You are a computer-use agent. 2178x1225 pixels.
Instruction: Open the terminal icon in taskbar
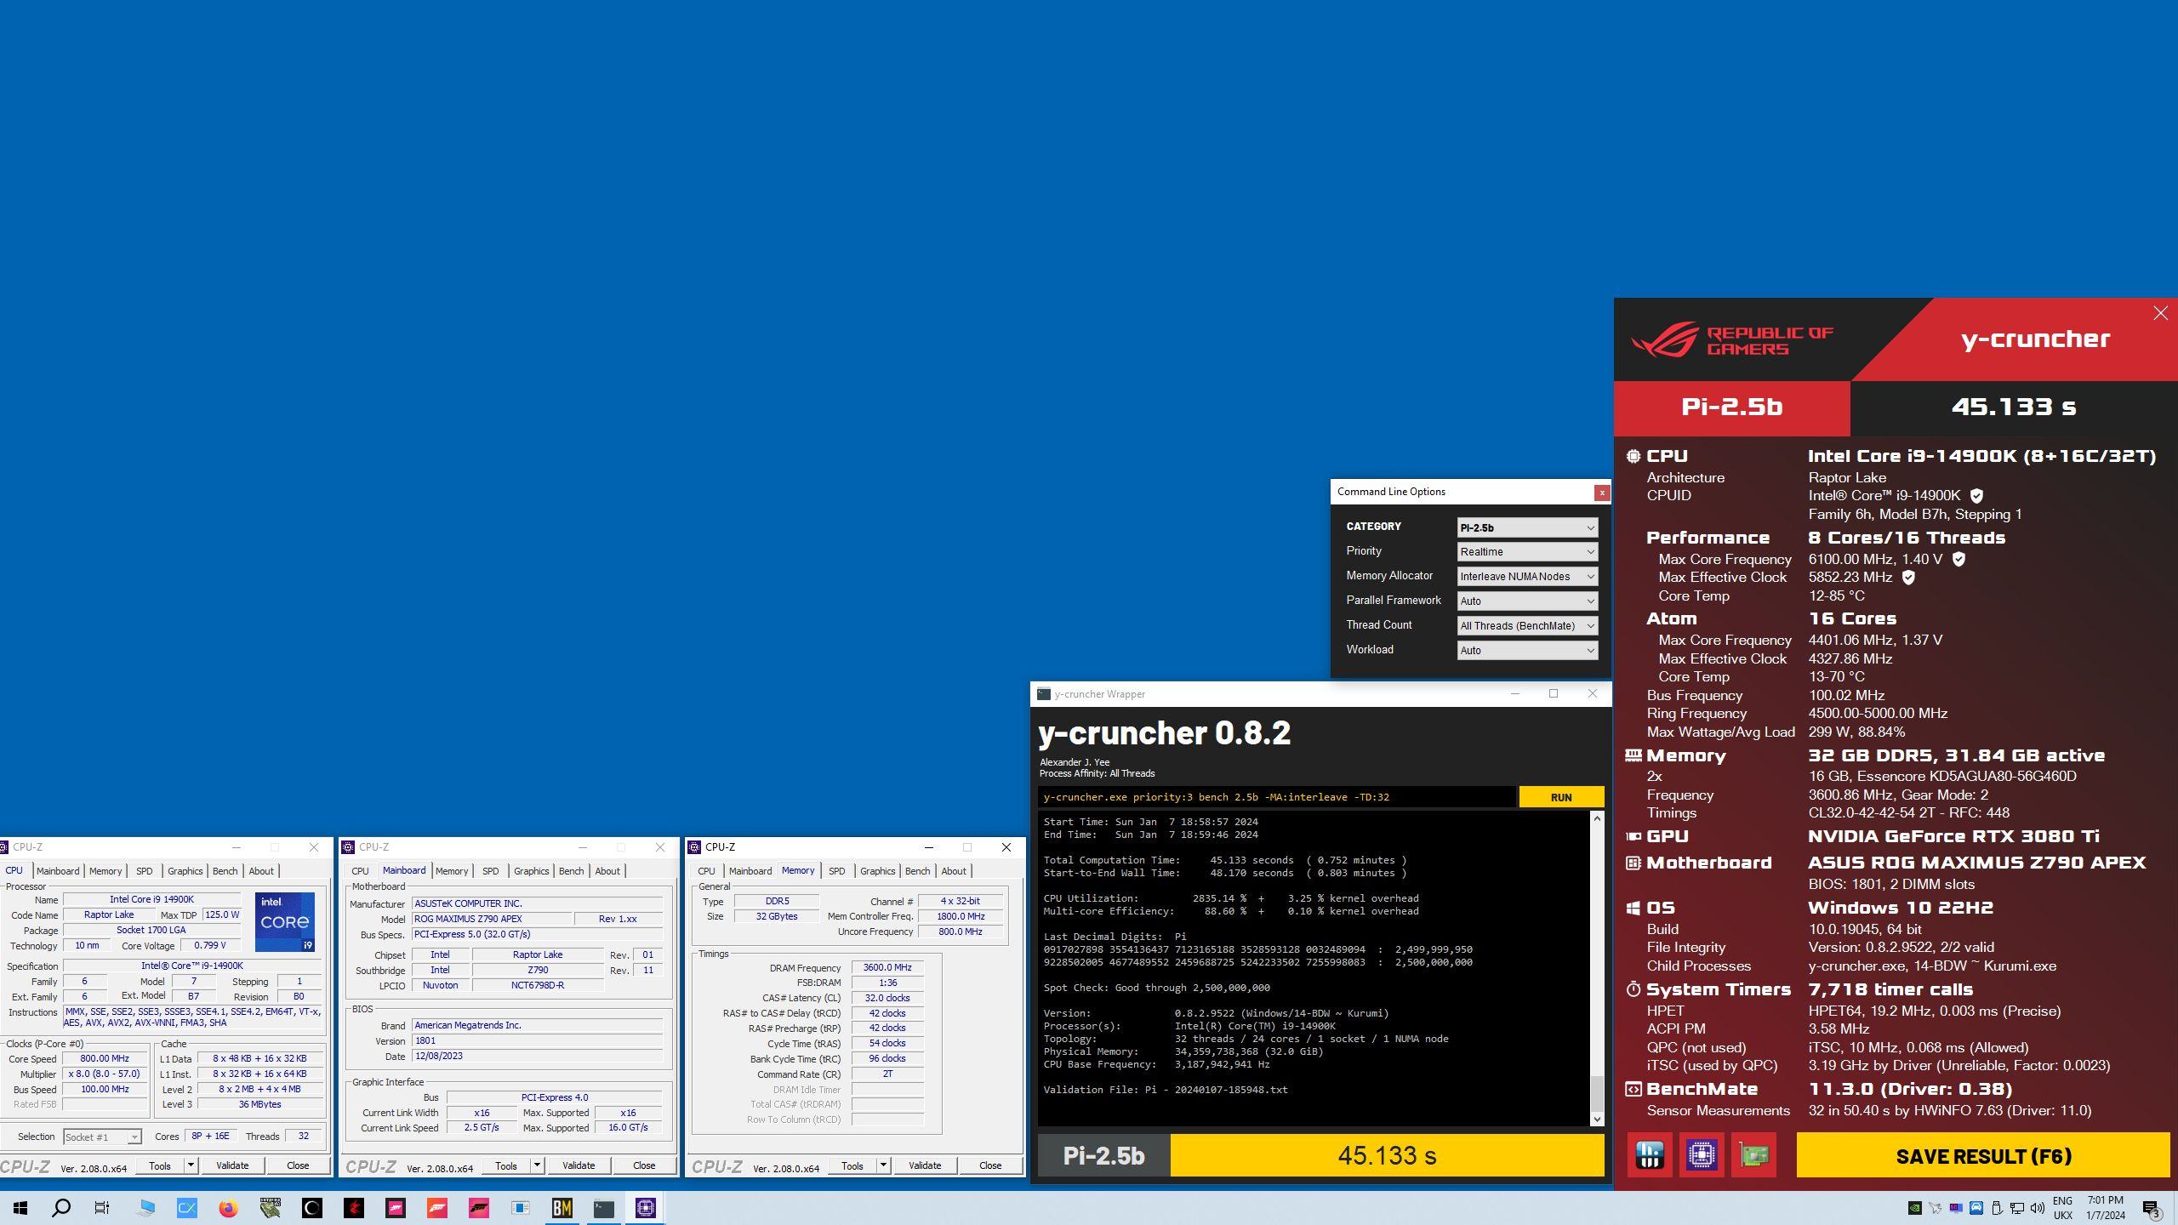pos(603,1208)
